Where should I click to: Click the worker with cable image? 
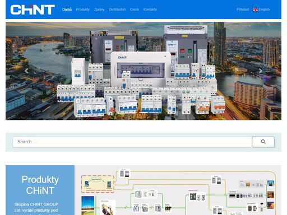coord(108,208)
